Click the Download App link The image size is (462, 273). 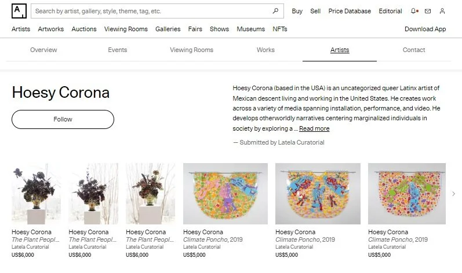(x=425, y=29)
